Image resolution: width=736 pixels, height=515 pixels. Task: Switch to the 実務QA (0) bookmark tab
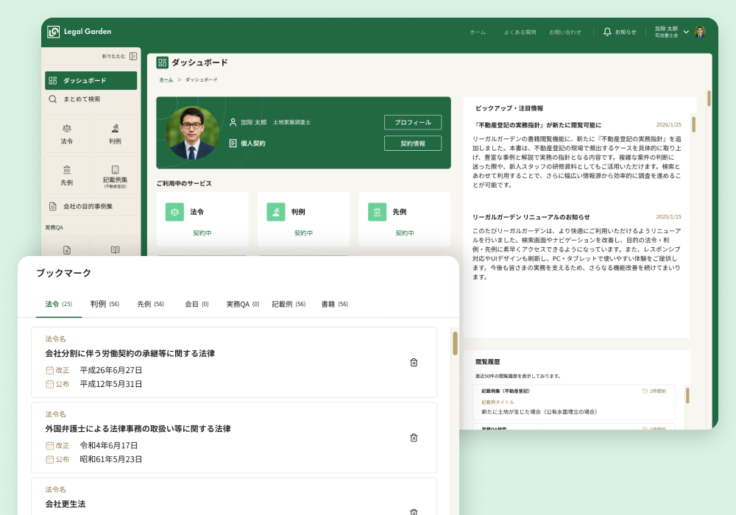click(x=243, y=305)
